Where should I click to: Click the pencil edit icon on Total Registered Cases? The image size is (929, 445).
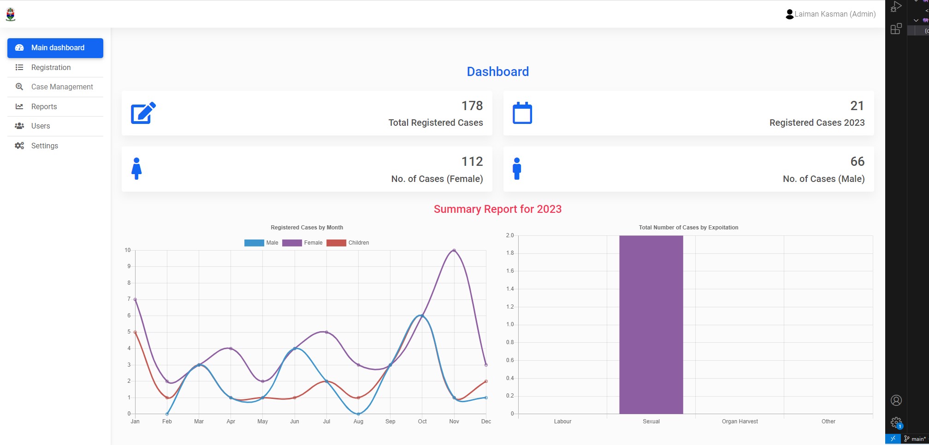pyautogui.click(x=143, y=113)
